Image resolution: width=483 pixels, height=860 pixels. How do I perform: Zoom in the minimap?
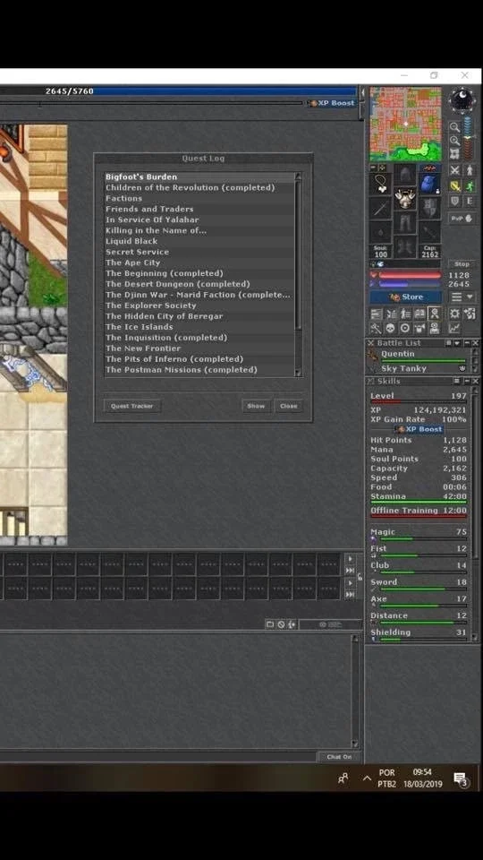pos(454,141)
